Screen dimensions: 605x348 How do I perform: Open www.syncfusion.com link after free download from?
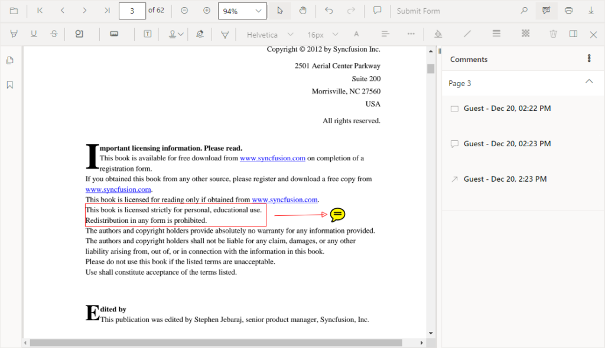[272, 158]
